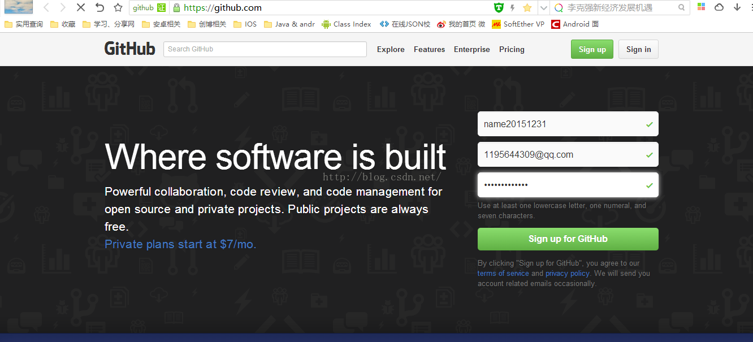Open the 安卓相关 bookmark folder
Screen dimensions: 753x342
tap(161, 24)
